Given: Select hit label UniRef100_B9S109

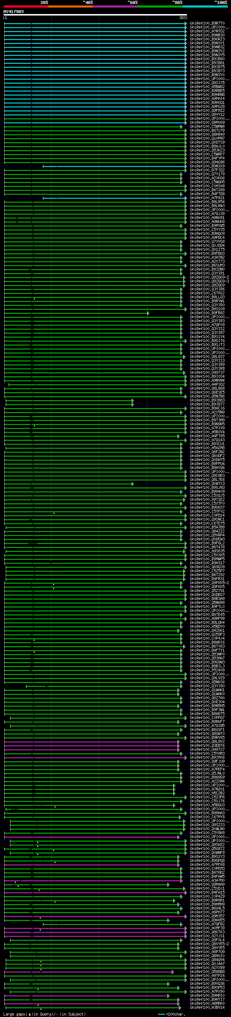Looking at the screenshot, I should 207,309.
